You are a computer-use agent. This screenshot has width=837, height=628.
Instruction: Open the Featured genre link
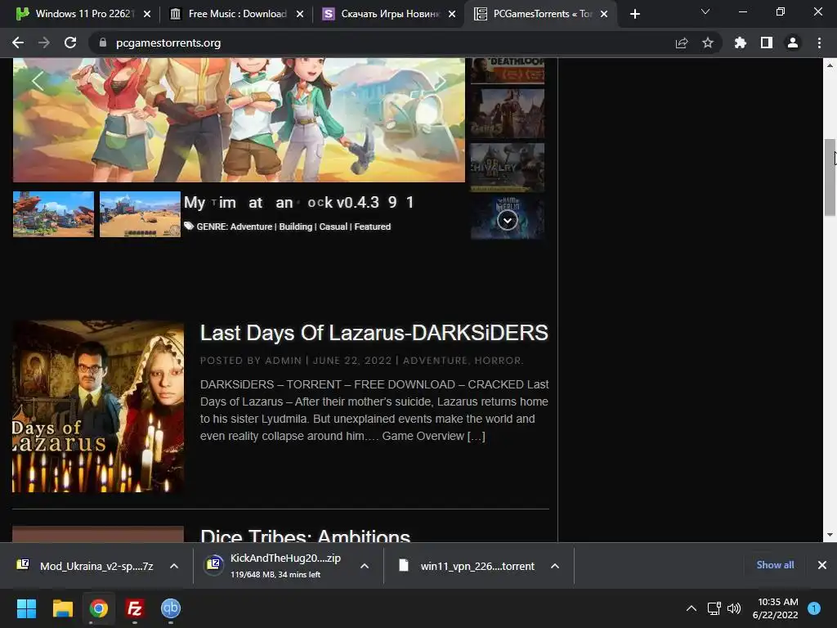point(373,227)
